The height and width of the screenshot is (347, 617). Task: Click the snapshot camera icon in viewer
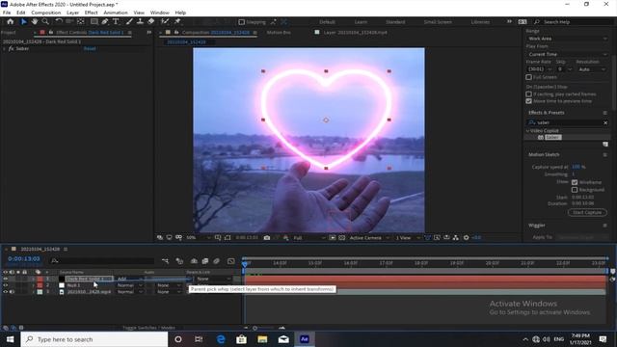[x=267, y=238]
